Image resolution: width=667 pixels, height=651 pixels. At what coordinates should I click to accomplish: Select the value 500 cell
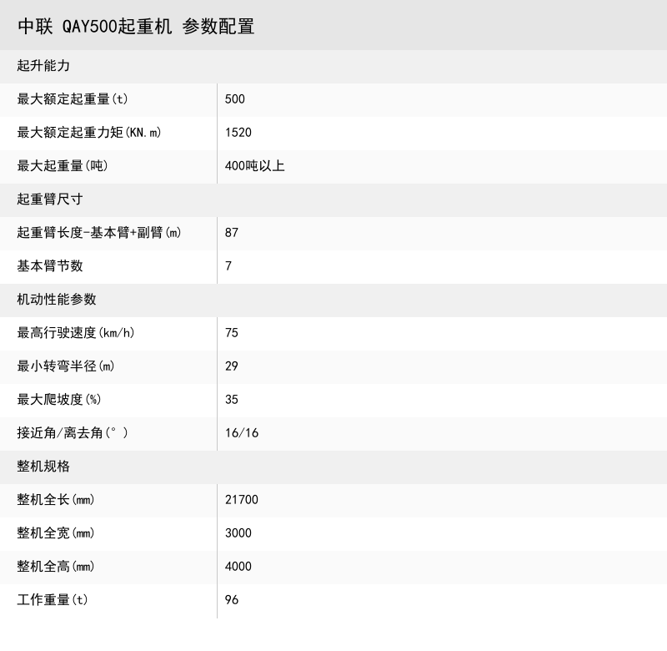pos(233,99)
